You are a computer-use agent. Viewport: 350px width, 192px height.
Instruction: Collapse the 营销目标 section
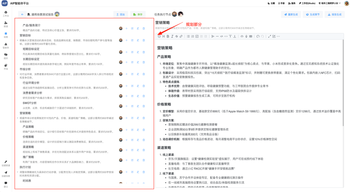(17, 41)
